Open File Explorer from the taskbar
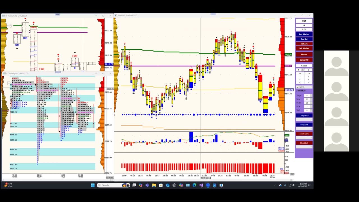 (154, 185)
